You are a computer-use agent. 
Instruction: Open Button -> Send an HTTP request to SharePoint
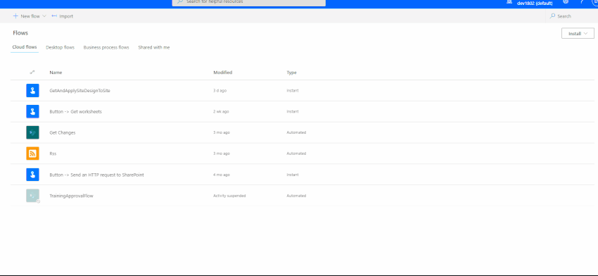pyautogui.click(x=96, y=175)
